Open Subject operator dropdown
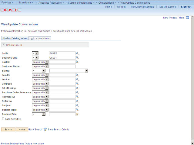The height and width of the screenshot is (145, 194). pos(40,105)
